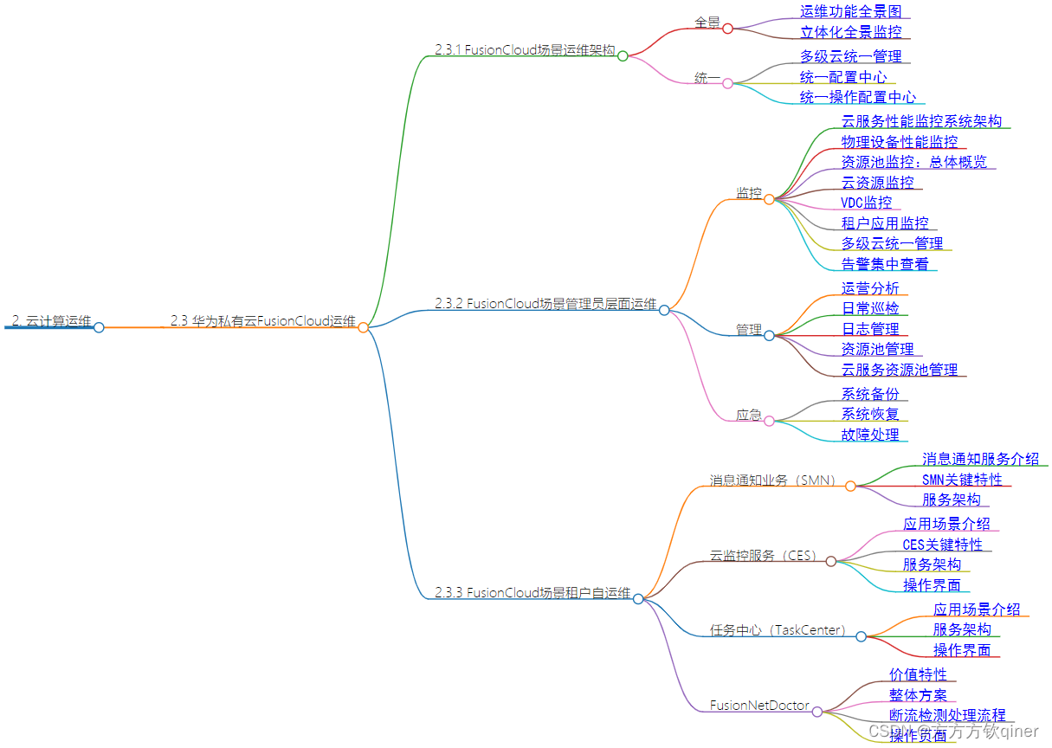Collapse the 消息通知业务（SMN）branch circle

coord(850,487)
